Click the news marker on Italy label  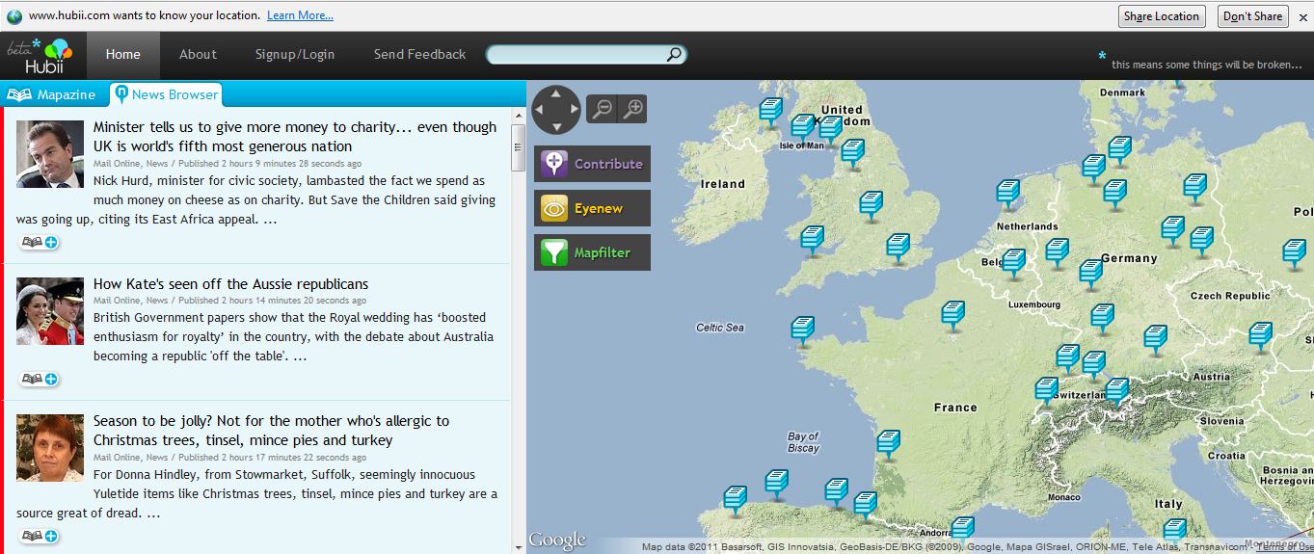point(1174,533)
